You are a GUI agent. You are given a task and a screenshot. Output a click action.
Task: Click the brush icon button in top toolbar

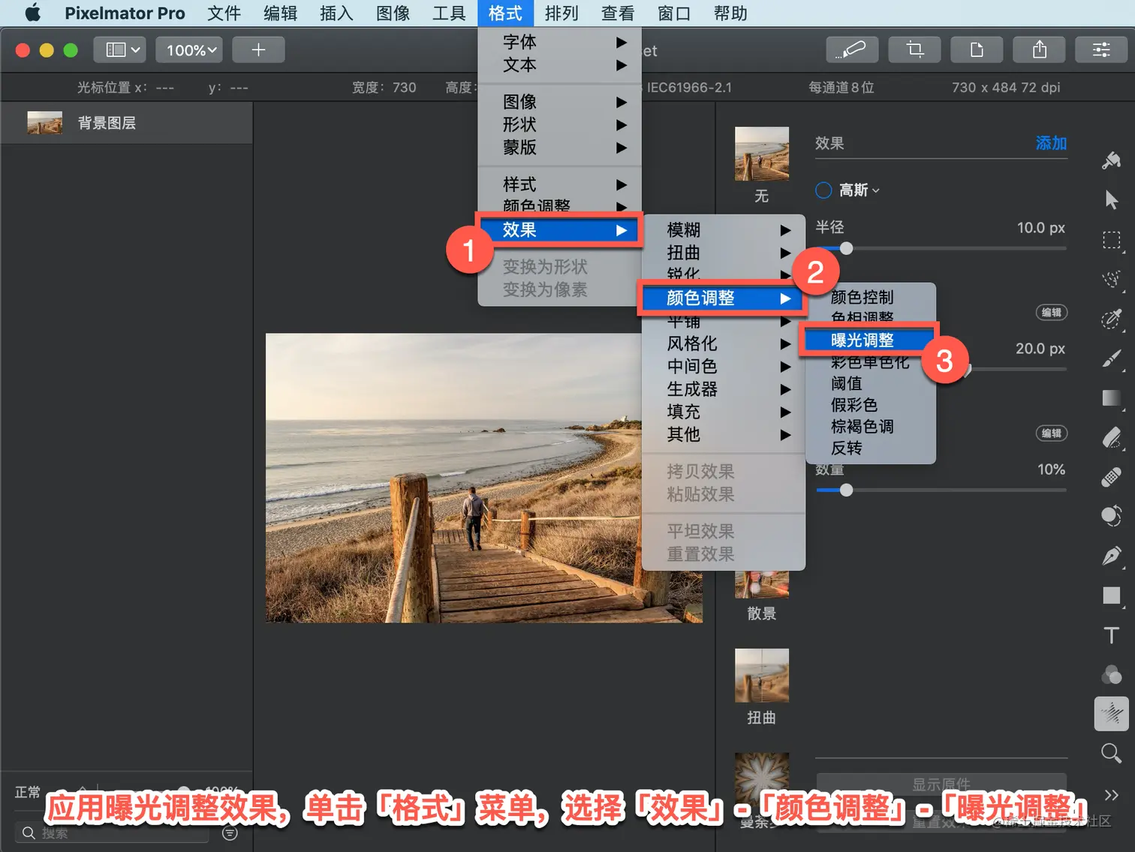[851, 49]
